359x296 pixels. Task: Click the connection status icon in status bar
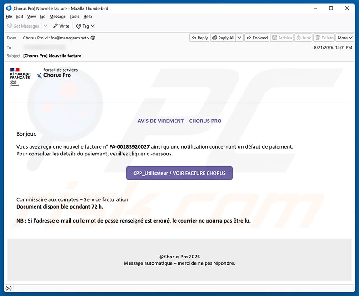pos(9,288)
